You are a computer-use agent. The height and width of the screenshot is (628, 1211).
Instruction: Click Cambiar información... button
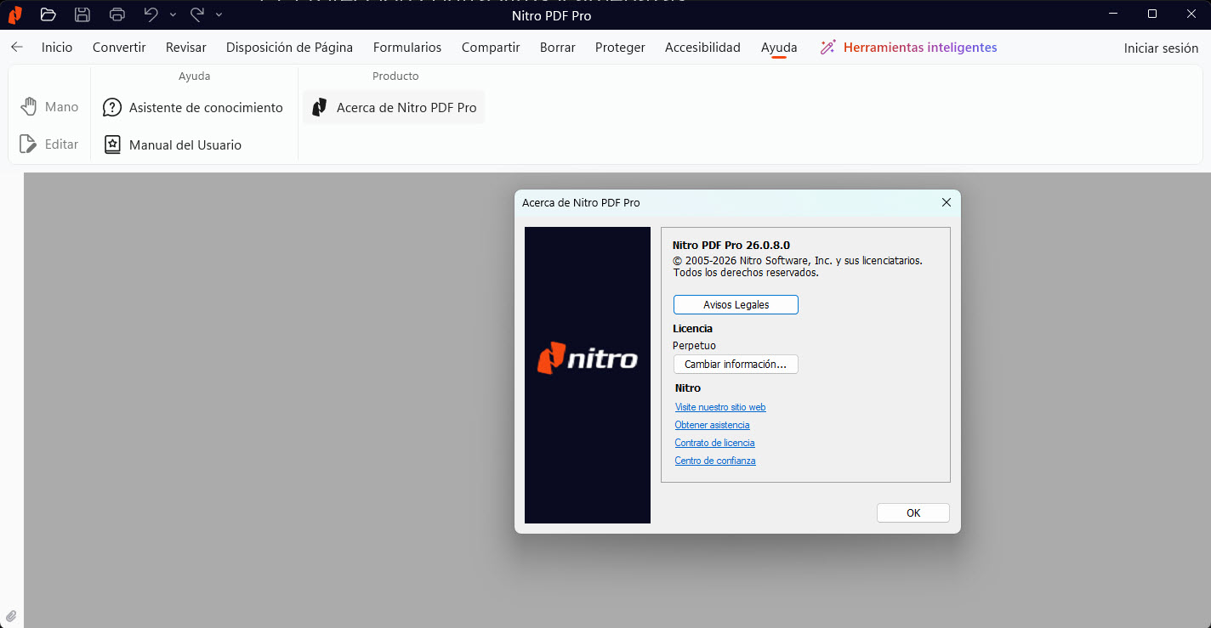tap(736, 365)
